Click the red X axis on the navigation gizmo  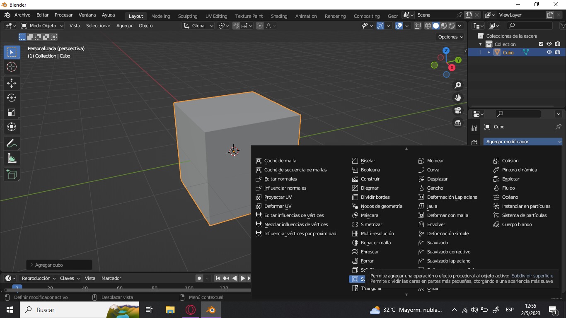(x=452, y=67)
